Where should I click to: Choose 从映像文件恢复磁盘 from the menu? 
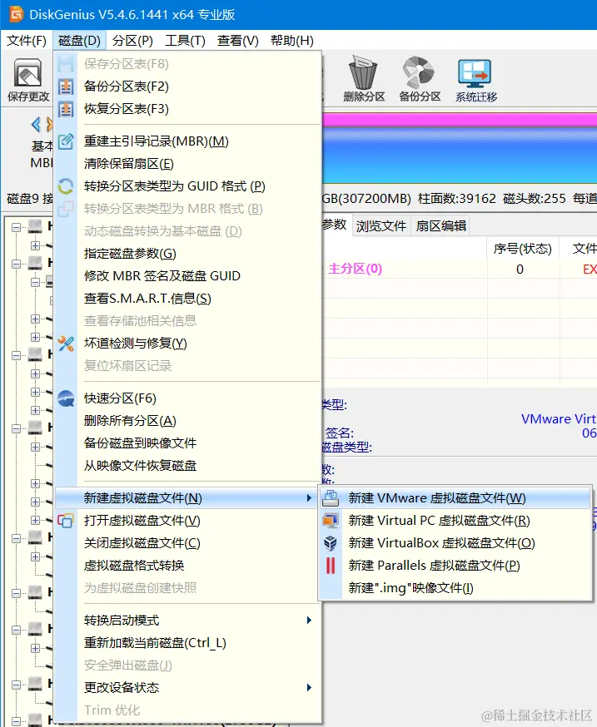tap(188, 466)
